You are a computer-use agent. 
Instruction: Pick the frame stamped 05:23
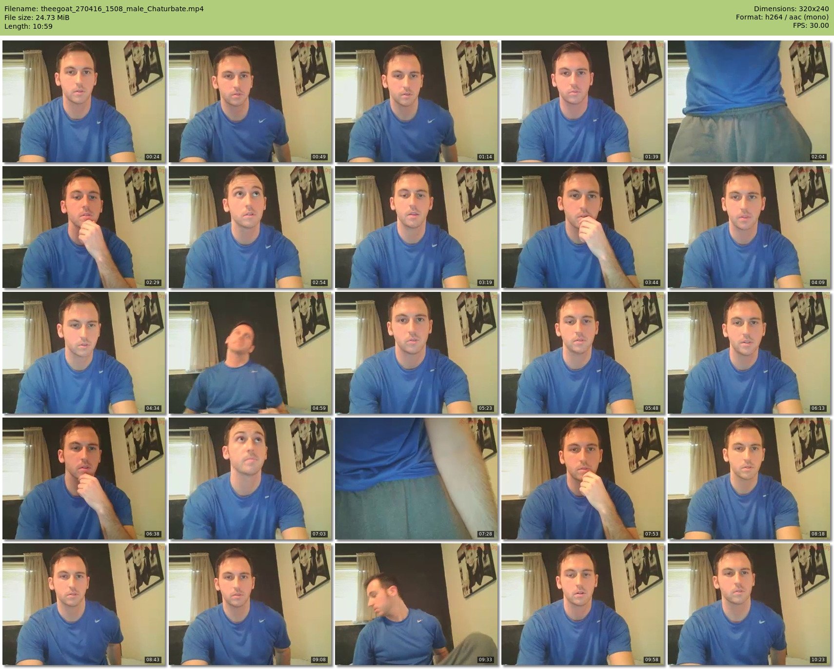tap(417, 353)
